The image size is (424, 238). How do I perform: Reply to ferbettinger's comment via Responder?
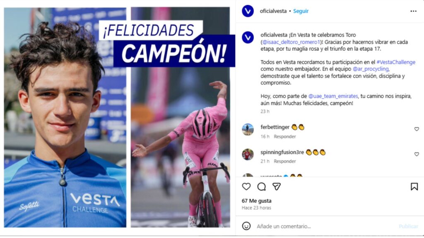coord(284,136)
